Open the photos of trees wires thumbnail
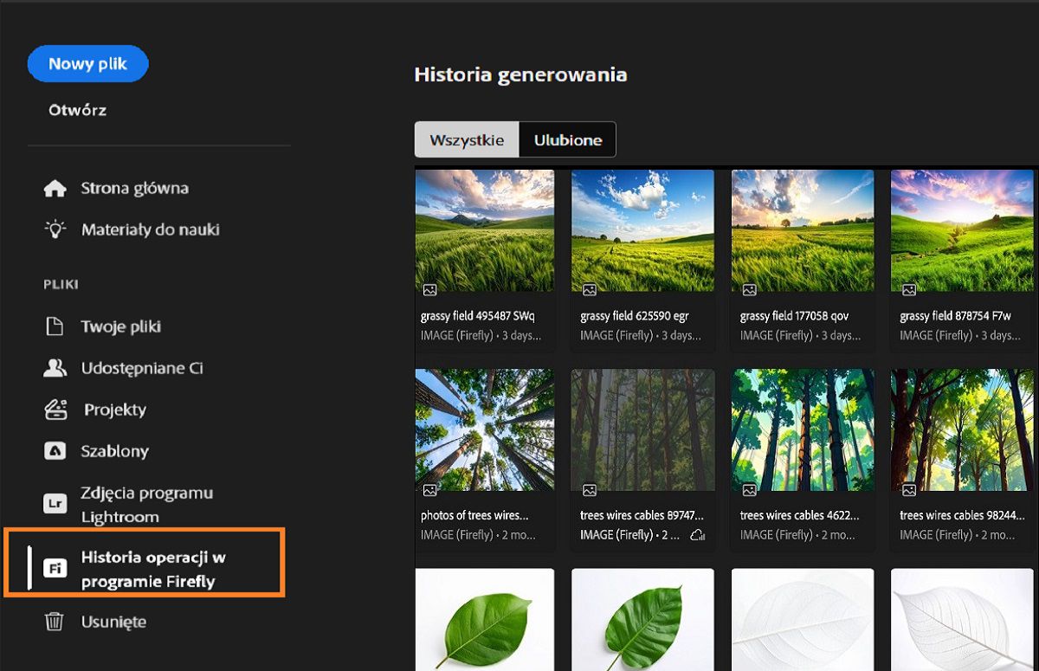Viewport: 1039px width, 671px height. [485, 430]
